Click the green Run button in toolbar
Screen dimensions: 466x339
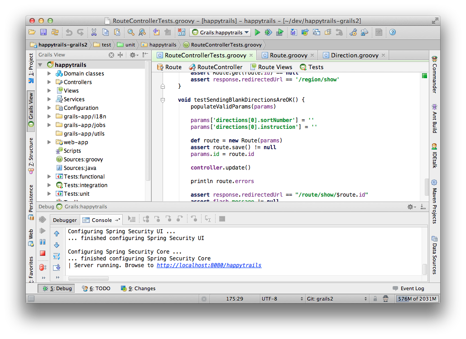point(257,32)
